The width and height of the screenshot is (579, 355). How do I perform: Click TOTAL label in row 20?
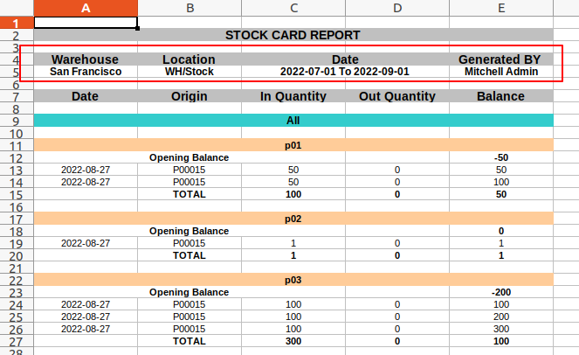tap(190, 255)
